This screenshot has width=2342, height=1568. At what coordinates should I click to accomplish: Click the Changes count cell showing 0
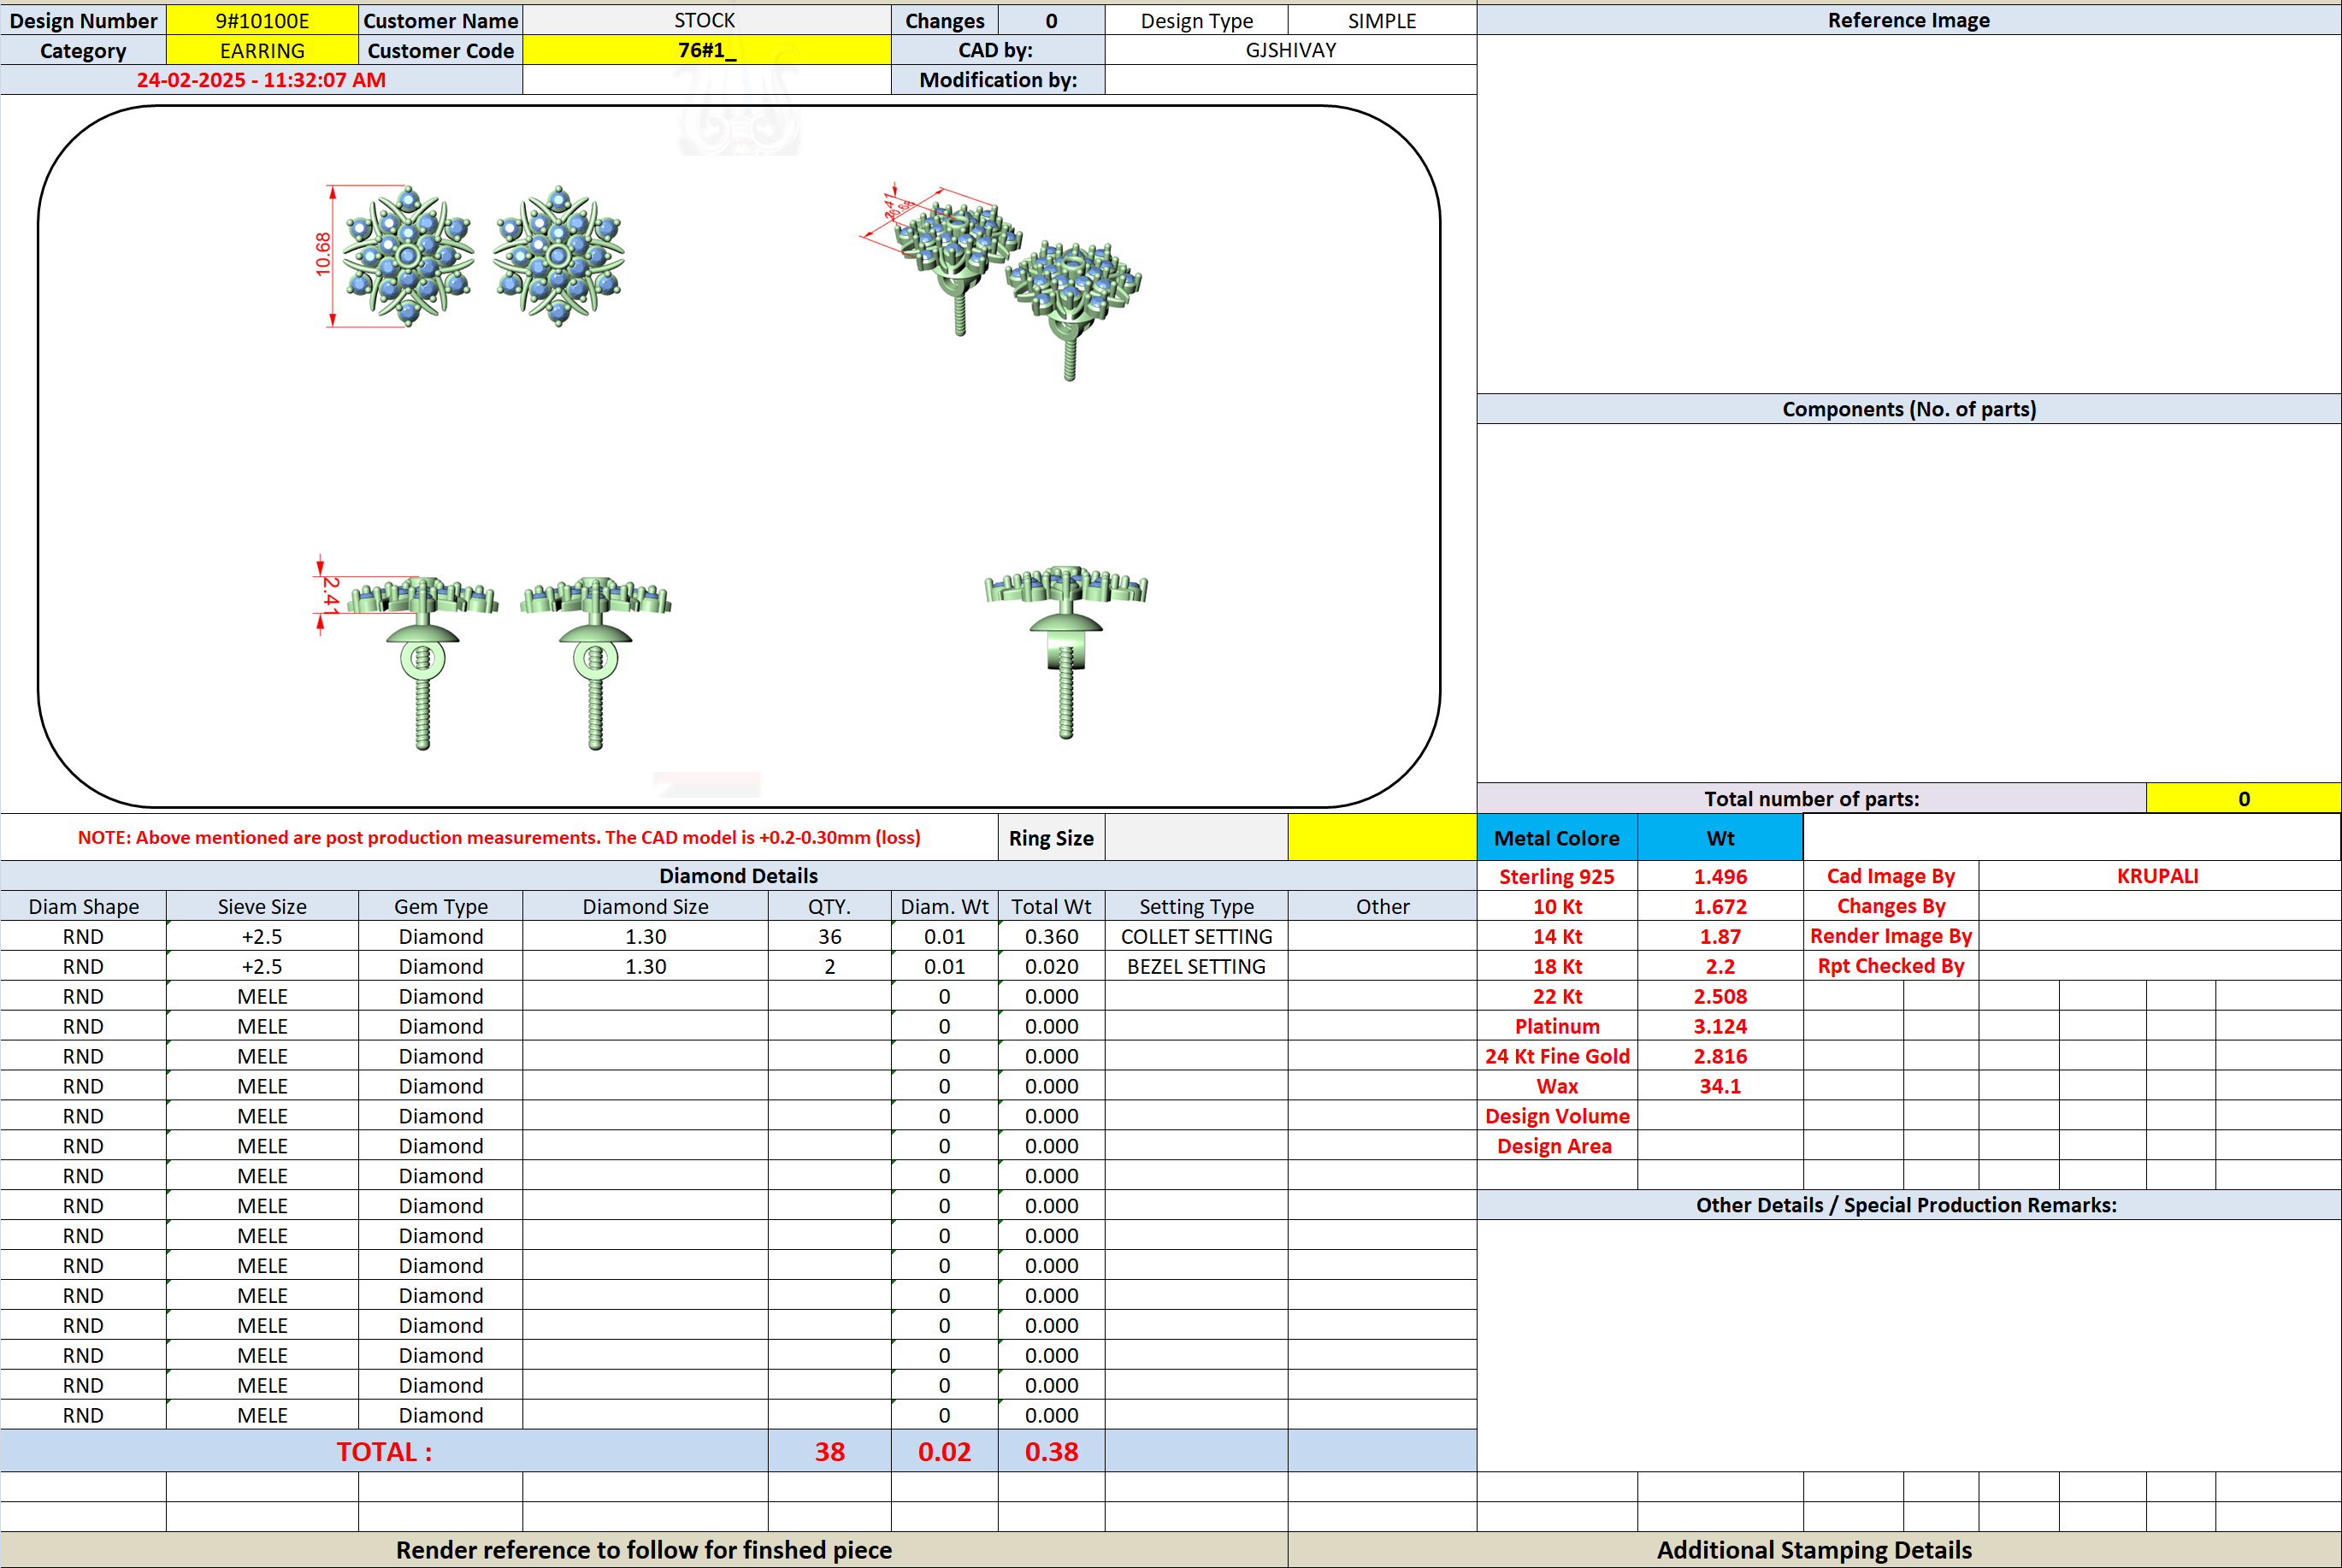[x=1051, y=20]
